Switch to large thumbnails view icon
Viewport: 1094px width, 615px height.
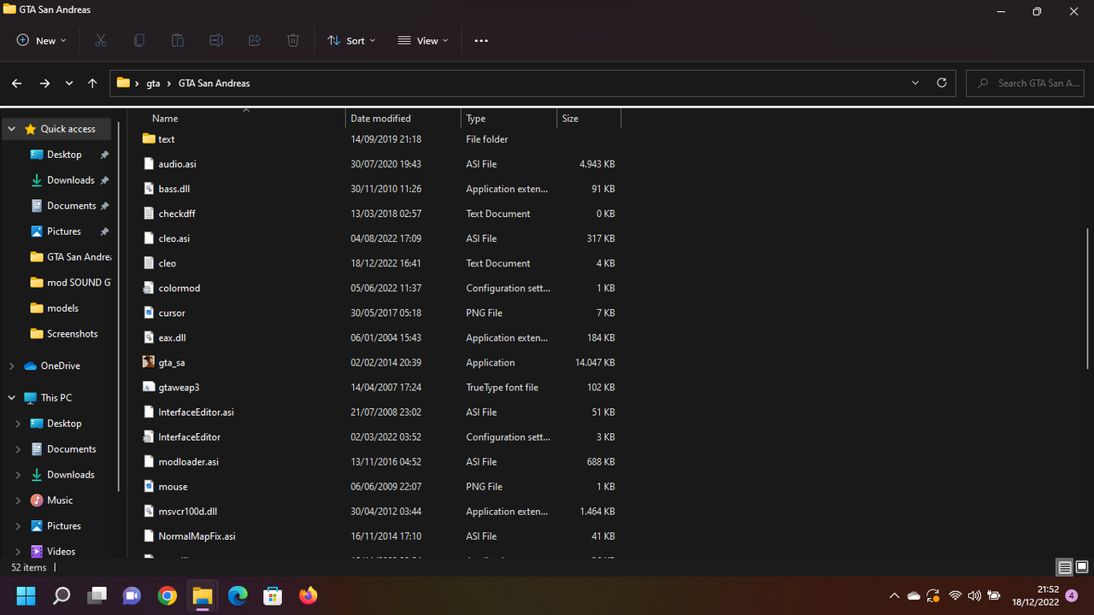tap(1082, 567)
